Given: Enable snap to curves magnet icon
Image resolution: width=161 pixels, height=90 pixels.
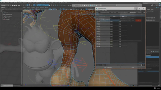Looking at the screenshot, I should click(57, 5).
